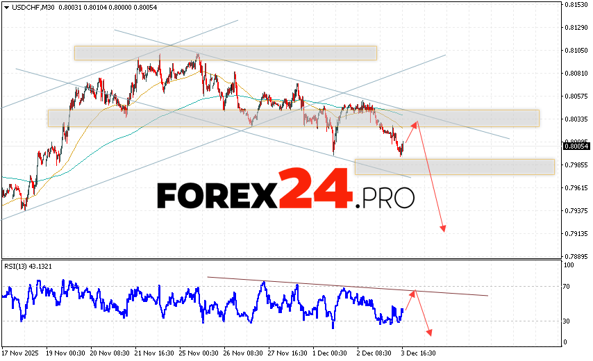Click the red up arrowhead on price chart
This screenshot has height=361, width=593.
coord(416,124)
